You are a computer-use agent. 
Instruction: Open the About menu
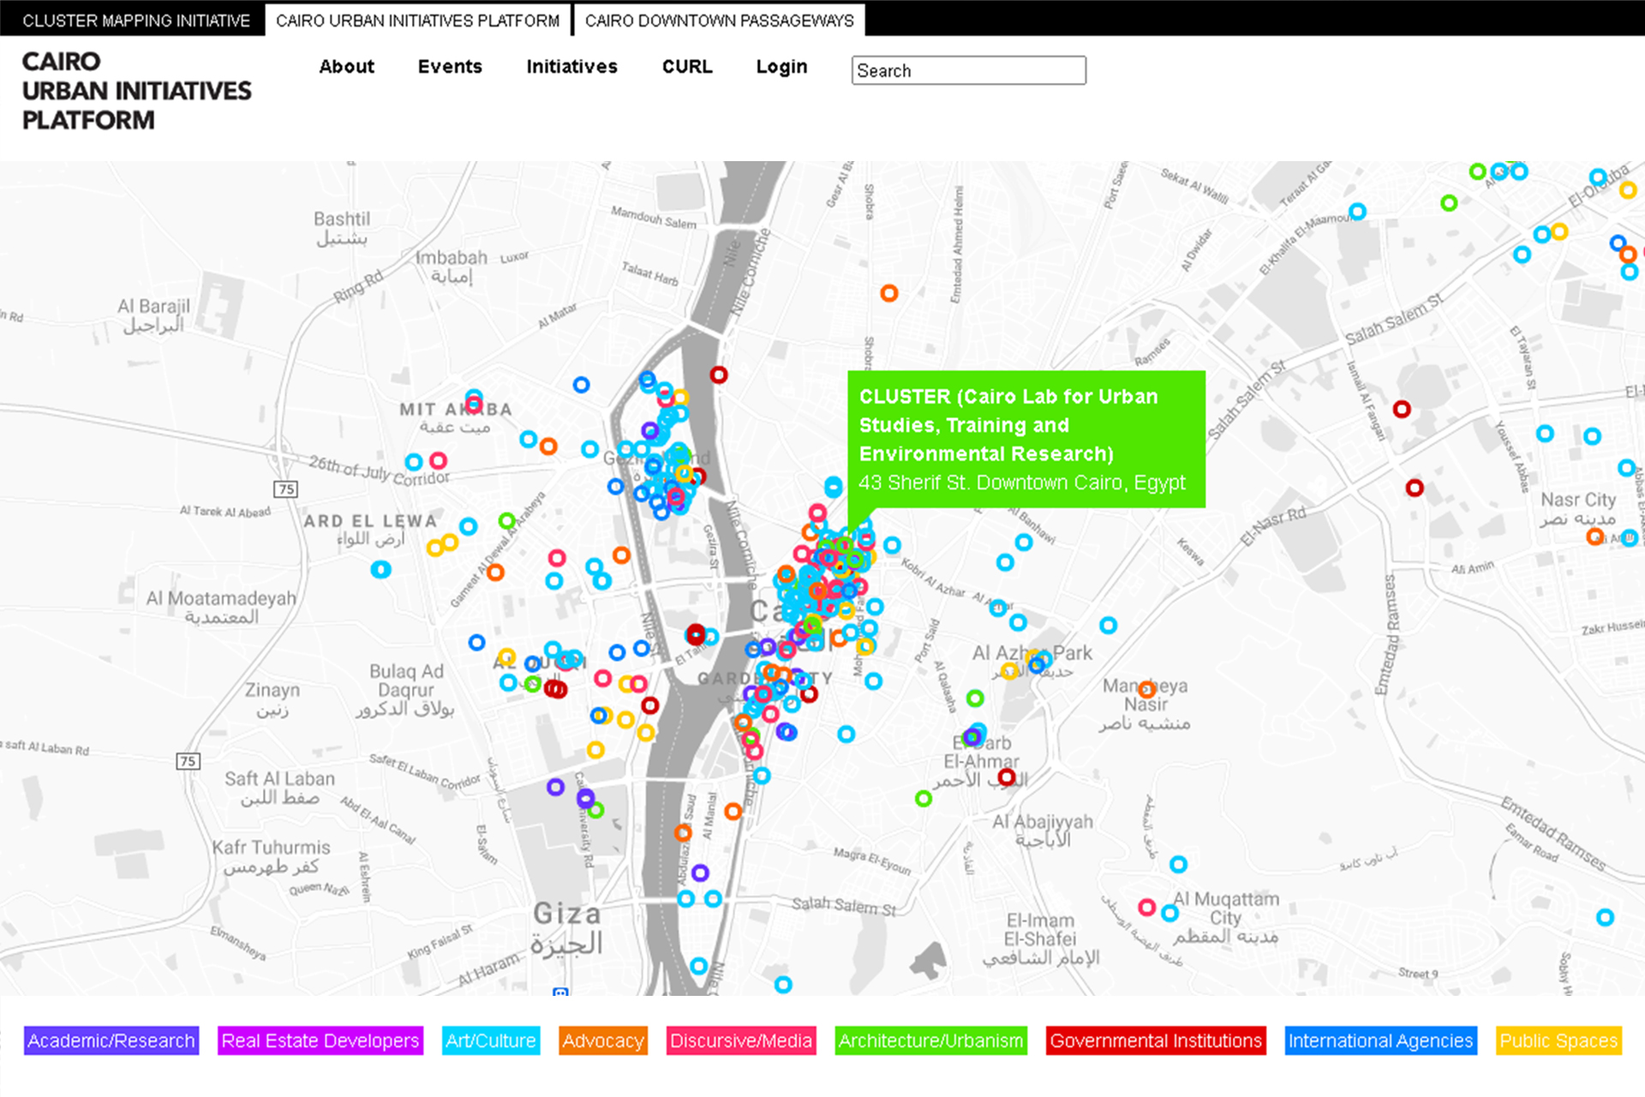pos(346,67)
